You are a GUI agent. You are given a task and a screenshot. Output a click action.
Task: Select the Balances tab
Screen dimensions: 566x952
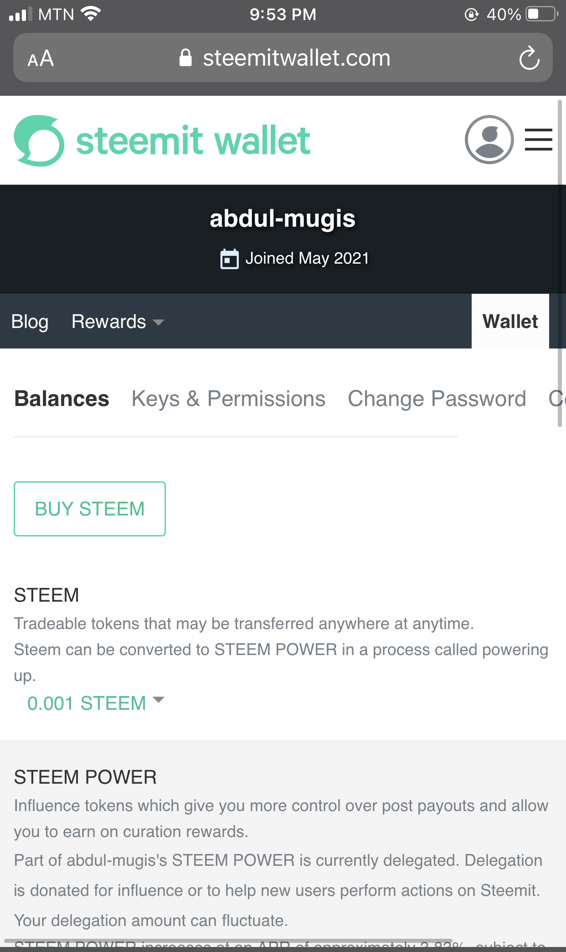62,399
